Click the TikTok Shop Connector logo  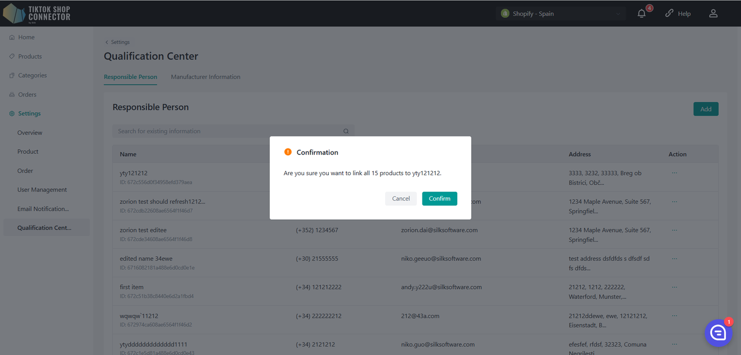click(37, 13)
